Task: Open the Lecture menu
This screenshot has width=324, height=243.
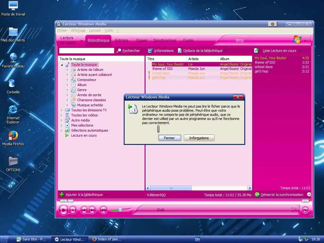Action: coord(95,31)
